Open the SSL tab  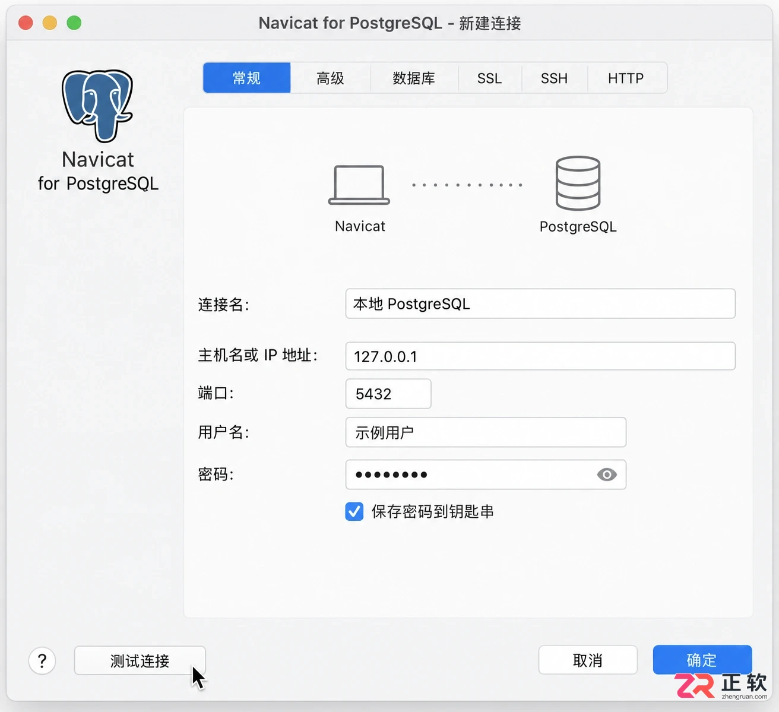pos(490,78)
